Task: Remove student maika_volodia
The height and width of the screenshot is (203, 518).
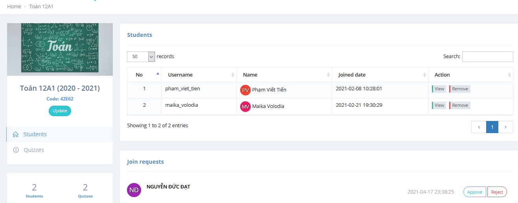Action: pyautogui.click(x=460, y=105)
